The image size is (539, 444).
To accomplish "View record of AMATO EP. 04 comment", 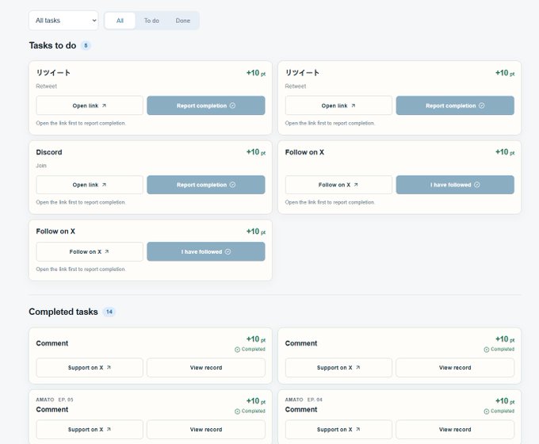I will (455, 430).
